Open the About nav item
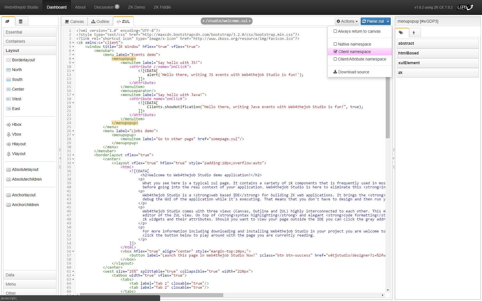The width and height of the screenshot is (482, 301). tap(80, 7)
